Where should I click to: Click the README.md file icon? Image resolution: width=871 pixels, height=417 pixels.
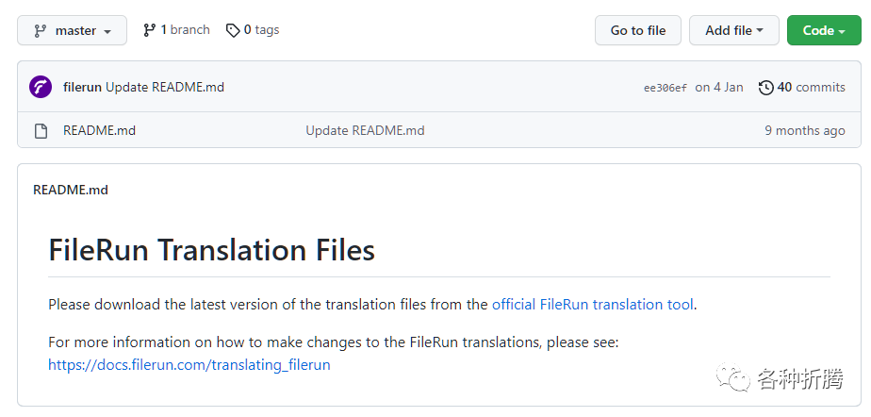[41, 131]
